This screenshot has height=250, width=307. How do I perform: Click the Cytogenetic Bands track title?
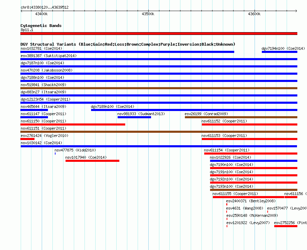(41, 26)
